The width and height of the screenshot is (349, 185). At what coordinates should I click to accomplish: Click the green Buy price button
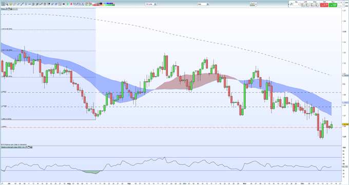click(333, 5)
